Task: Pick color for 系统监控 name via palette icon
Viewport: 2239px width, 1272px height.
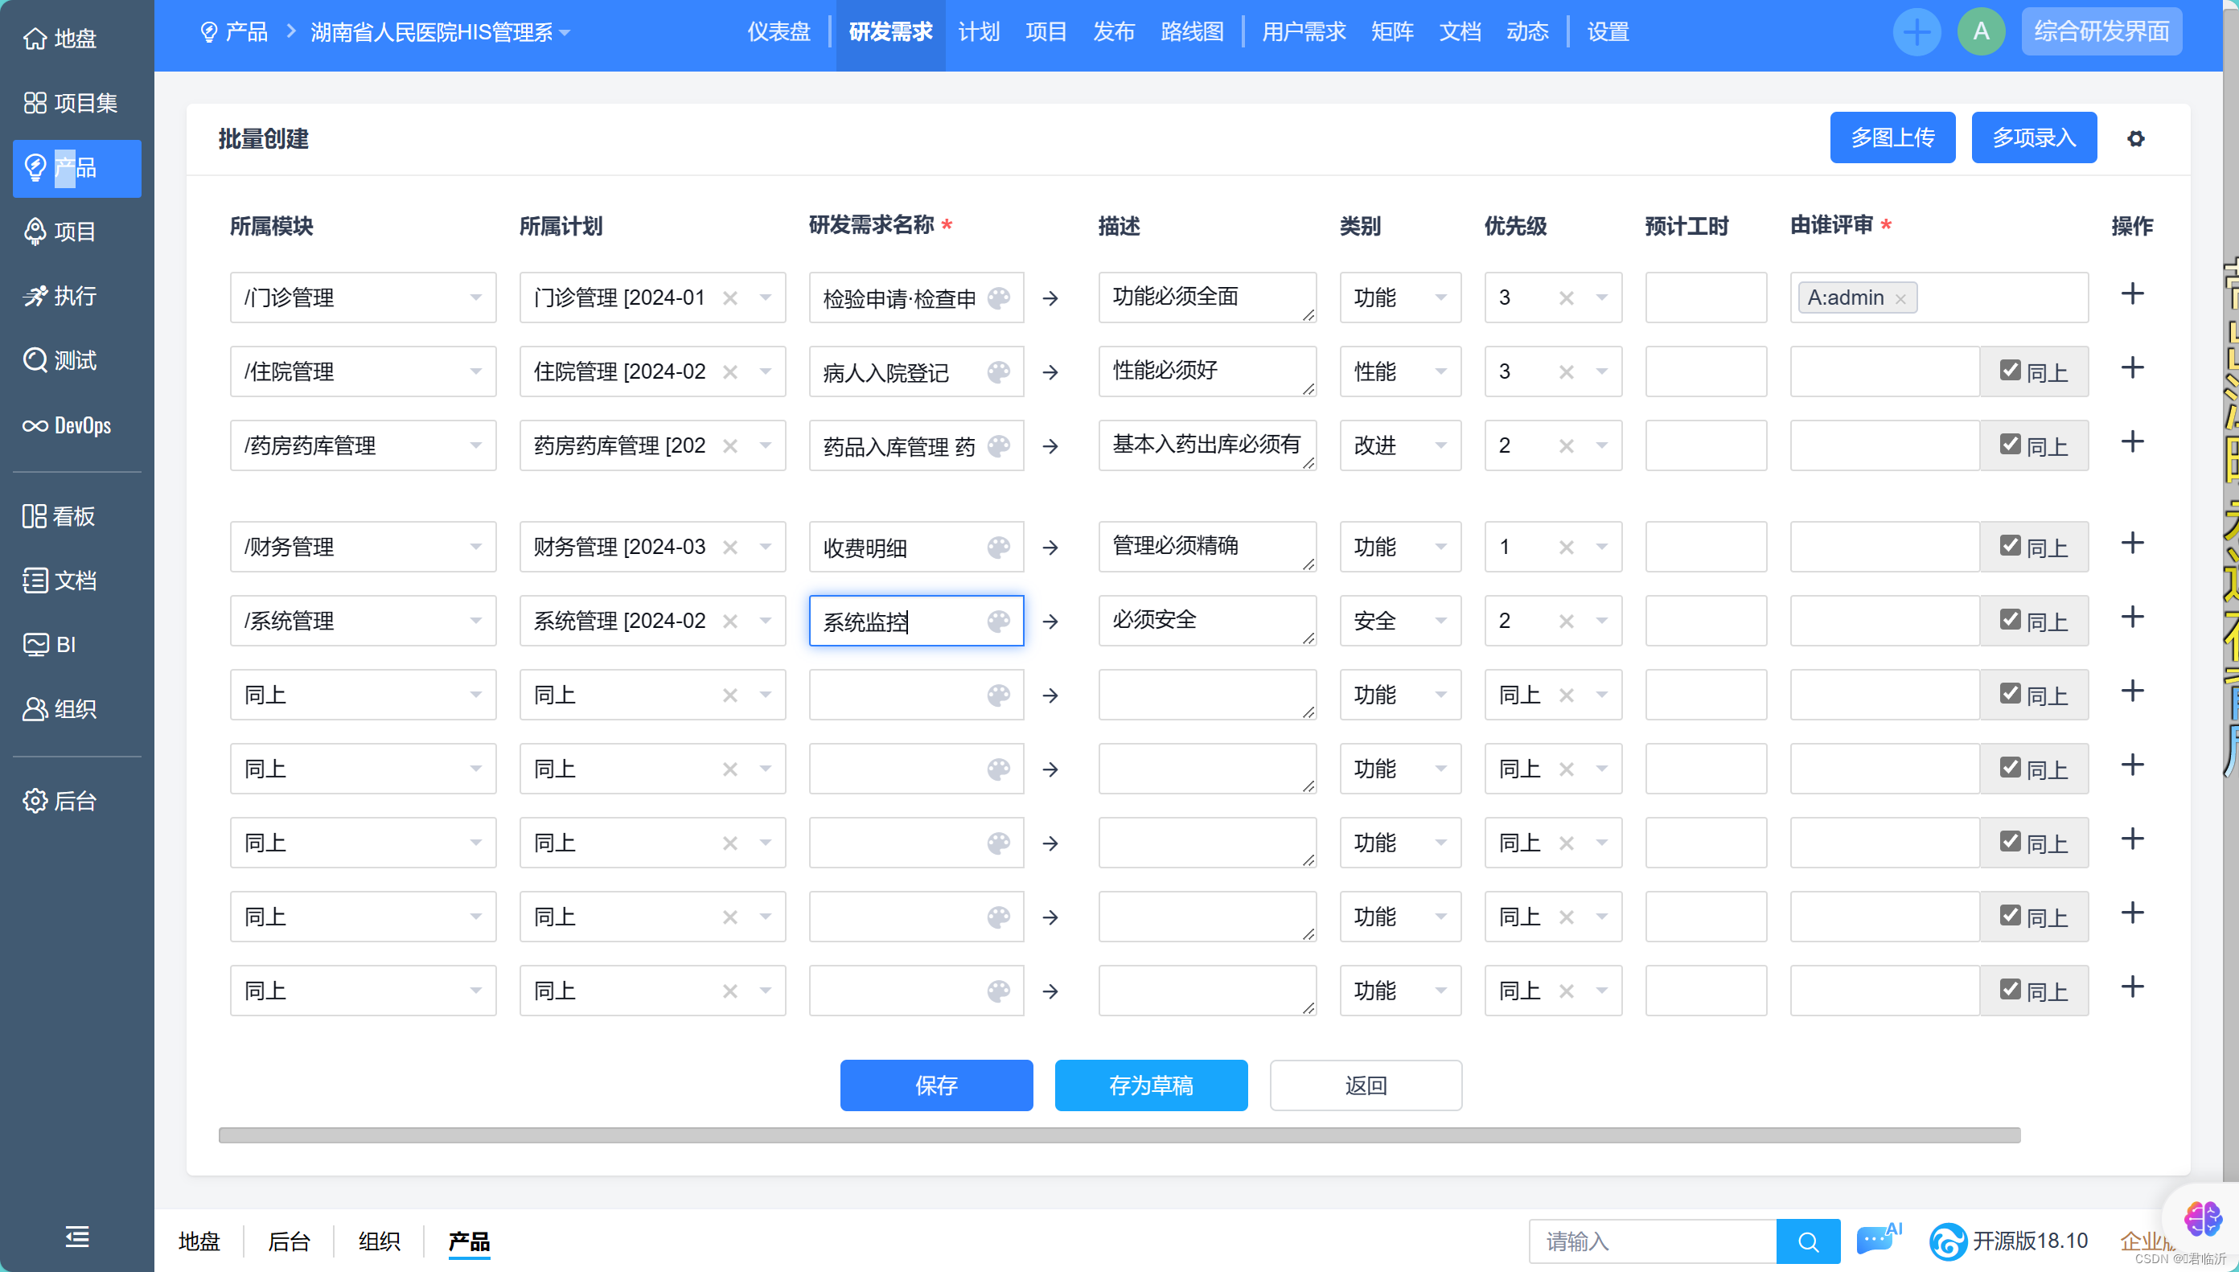Action: [999, 622]
